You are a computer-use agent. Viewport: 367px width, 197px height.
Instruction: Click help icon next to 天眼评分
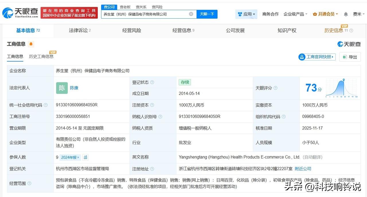click(x=275, y=88)
